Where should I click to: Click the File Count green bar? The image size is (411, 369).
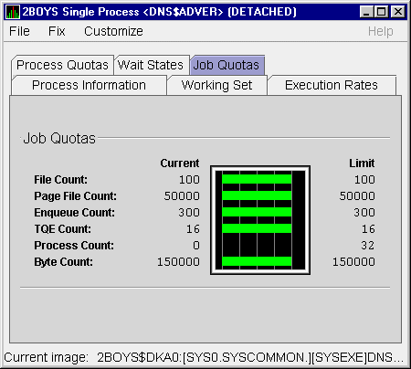257,179
